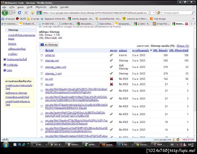The image size is (197, 154).
Task: Reload the page with the refresh icon
Action: click(x=19, y=13)
